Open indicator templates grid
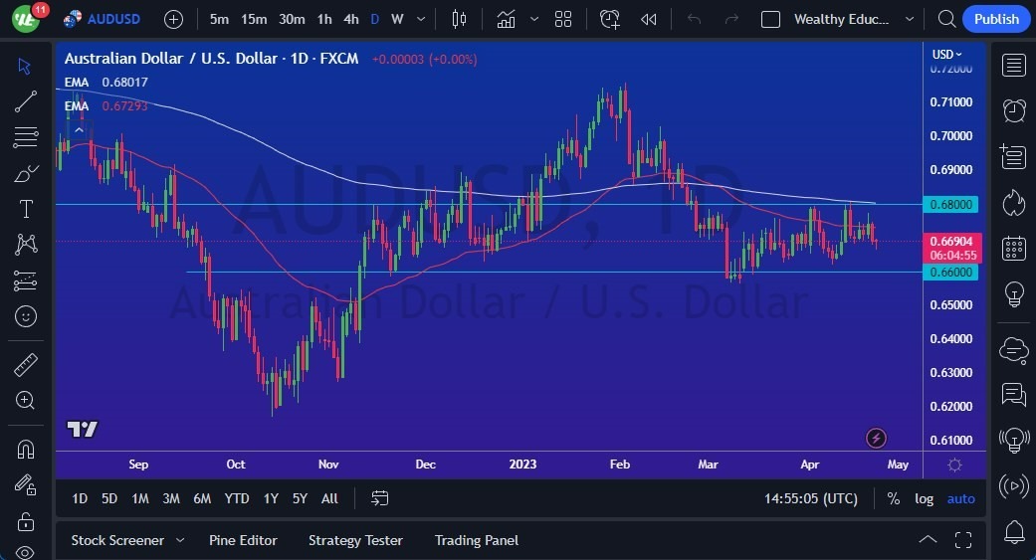 (563, 19)
